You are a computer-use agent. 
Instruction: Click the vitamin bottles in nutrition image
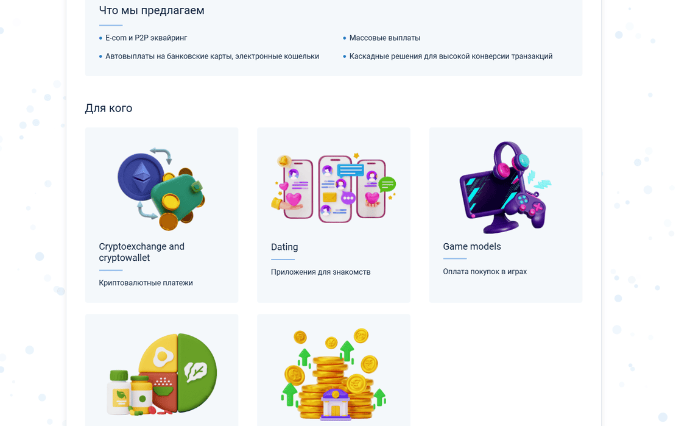(x=129, y=392)
